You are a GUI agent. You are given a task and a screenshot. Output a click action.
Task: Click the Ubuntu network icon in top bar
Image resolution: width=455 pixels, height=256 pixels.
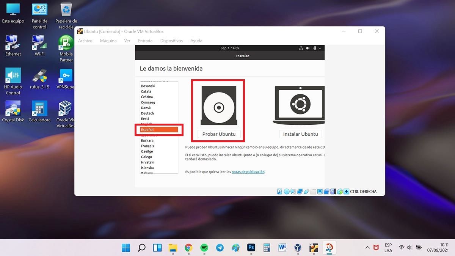tap(301, 48)
